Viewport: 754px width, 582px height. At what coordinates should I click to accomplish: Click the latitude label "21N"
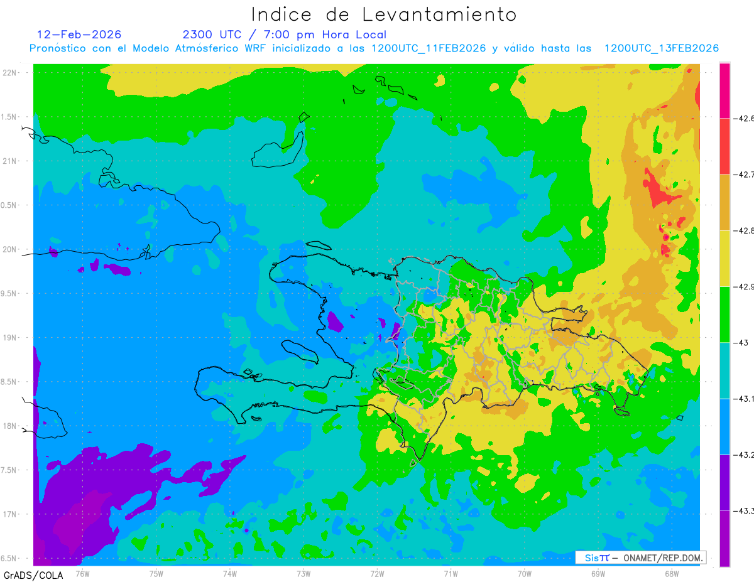click(10, 161)
